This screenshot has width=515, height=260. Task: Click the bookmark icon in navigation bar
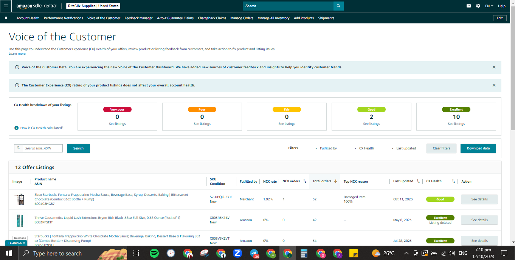point(6,18)
